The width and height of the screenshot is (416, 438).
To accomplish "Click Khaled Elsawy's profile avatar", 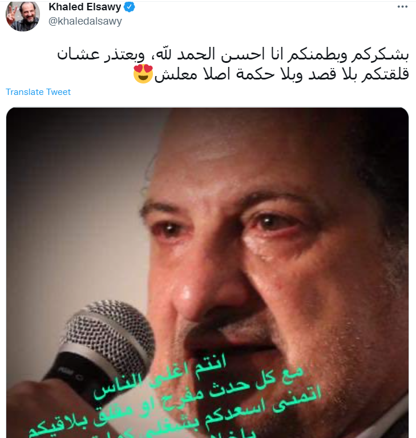I will 23,14.
